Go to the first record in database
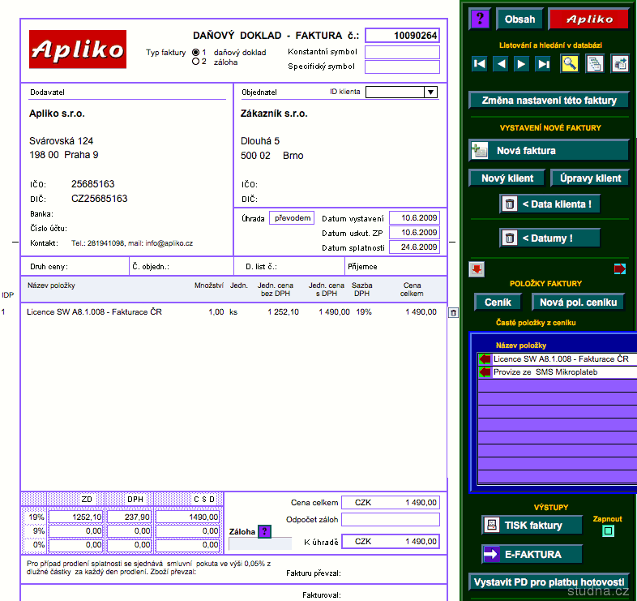This screenshot has width=637, height=601. tap(480, 64)
